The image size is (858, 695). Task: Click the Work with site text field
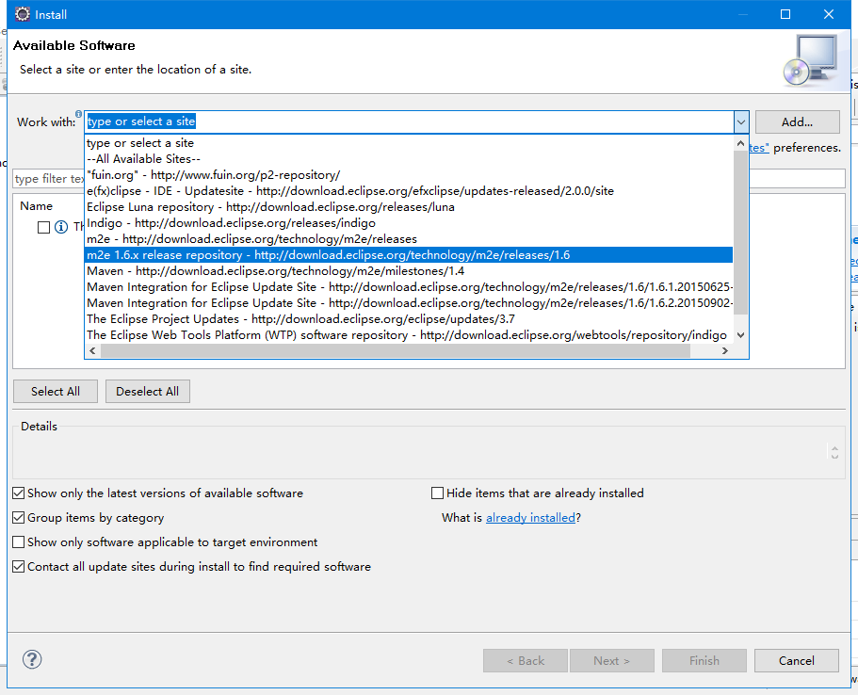click(410, 121)
